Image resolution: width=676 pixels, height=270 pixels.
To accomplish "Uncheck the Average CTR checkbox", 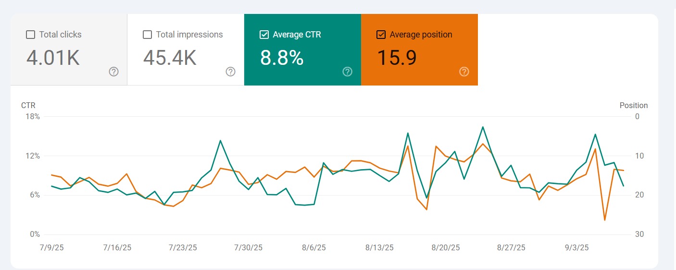I will [264, 35].
